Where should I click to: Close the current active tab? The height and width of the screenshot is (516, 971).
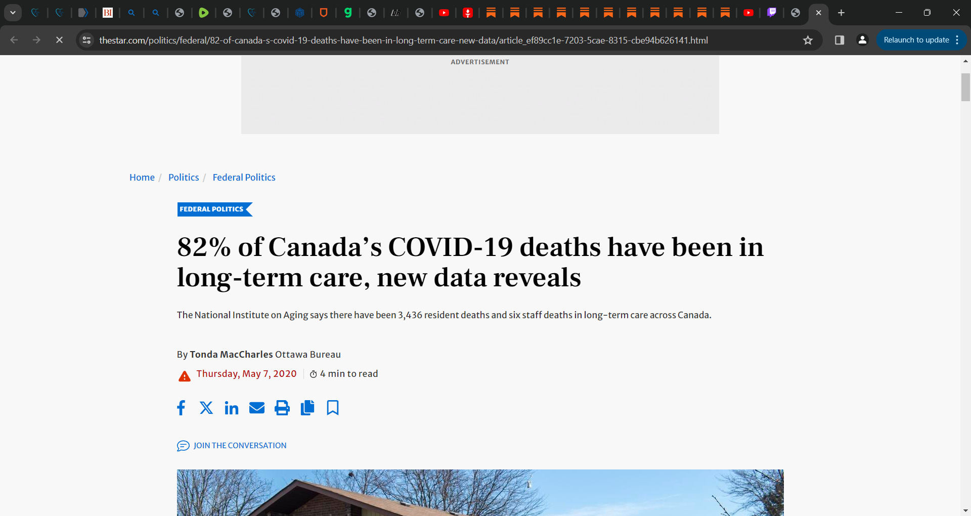[x=819, y=13]
